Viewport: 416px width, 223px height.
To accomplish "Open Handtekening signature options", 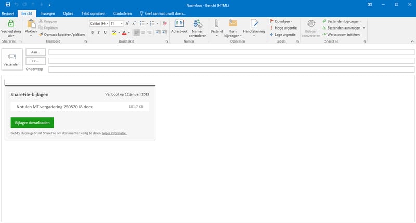I will (254, 28).
